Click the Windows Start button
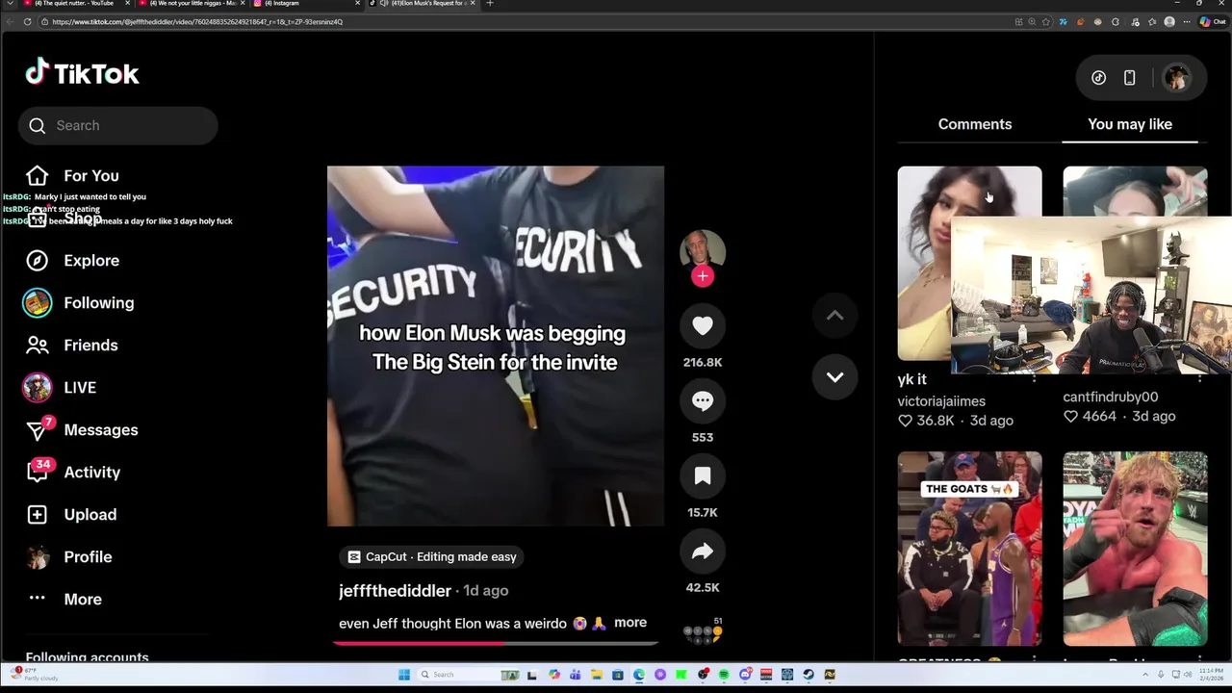This screenshot has width=1232, height=693. tap(404, 675)
